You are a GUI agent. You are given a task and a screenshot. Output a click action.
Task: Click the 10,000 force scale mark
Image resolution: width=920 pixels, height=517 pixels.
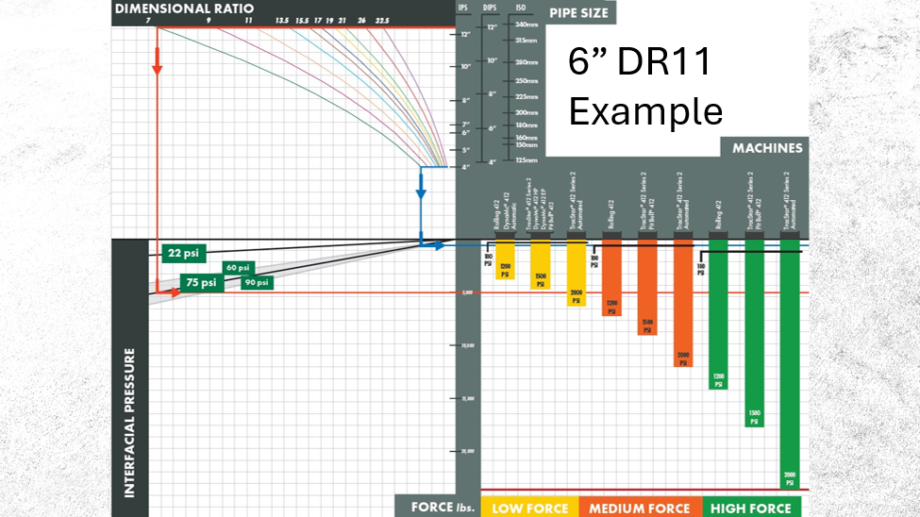[468, 345]
